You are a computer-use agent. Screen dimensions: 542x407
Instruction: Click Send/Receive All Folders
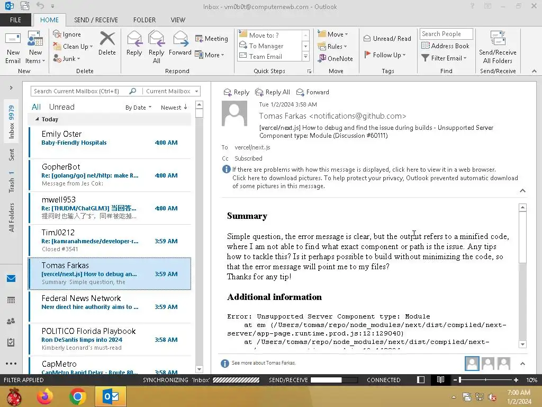tap(498, 47)
